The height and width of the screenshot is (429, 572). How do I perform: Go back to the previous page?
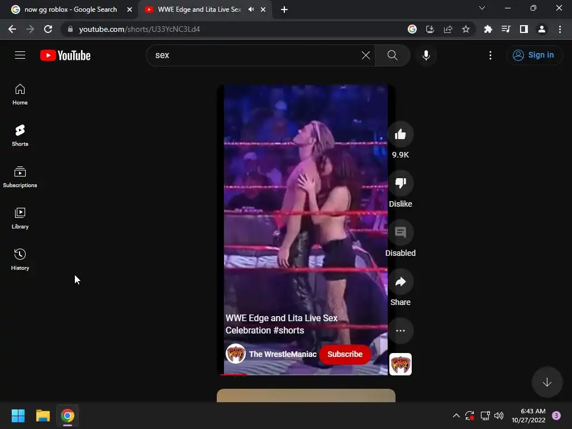tap(12, 29)
